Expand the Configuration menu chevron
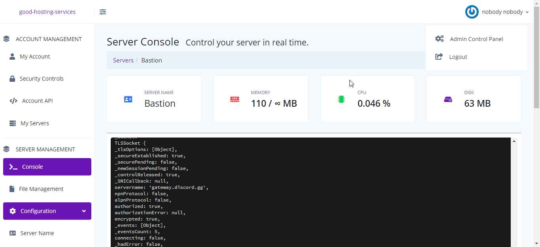 [84, 211]
